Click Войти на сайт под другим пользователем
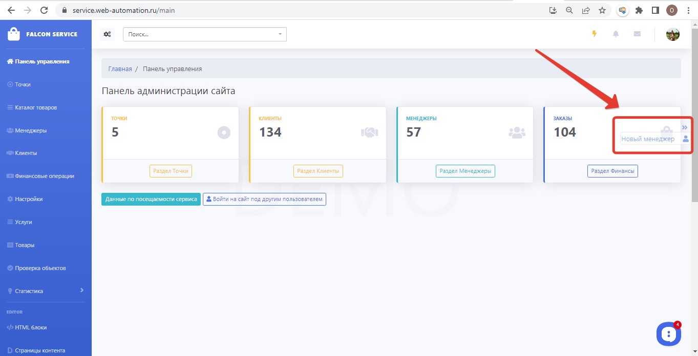Viewport: 698px width, 356px height. click(x=264, y=199)
